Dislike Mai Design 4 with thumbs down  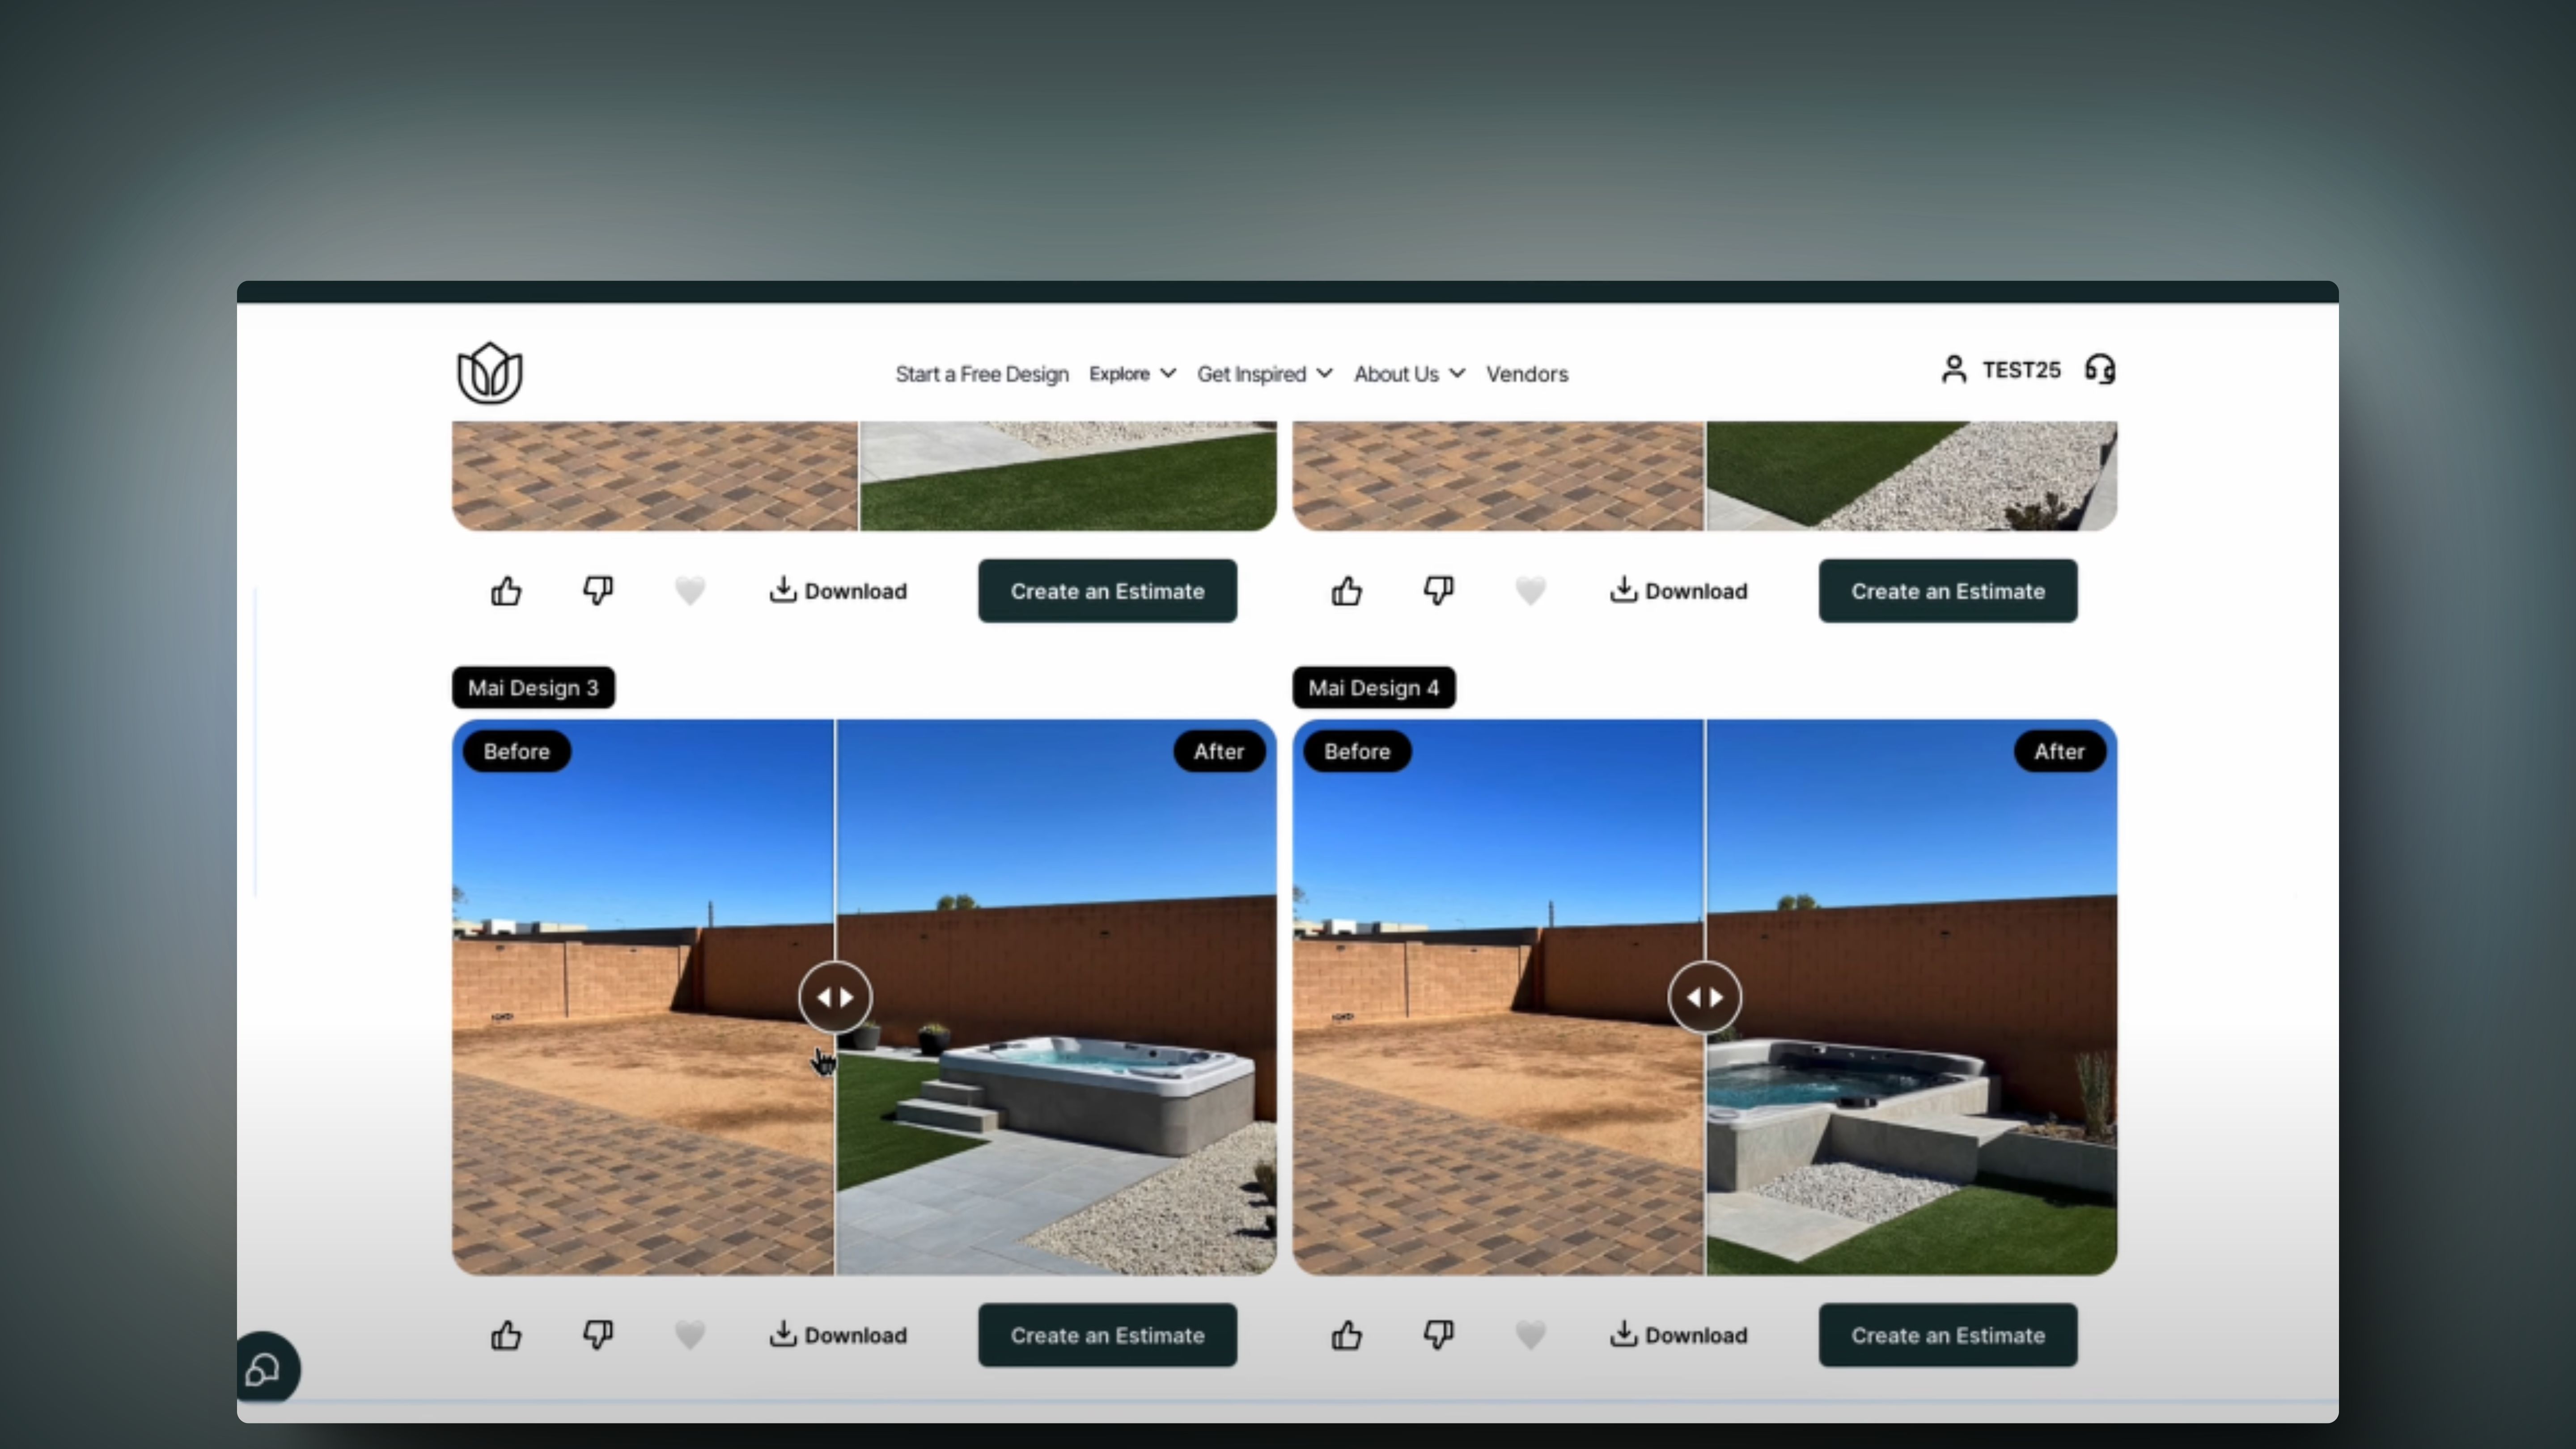pyautogui.click(x=1439, y=1335)
